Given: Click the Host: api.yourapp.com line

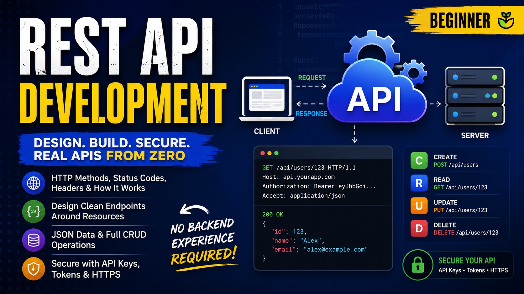Looking at the screenshot, I should pyautogui.click(x=298, y=177).
